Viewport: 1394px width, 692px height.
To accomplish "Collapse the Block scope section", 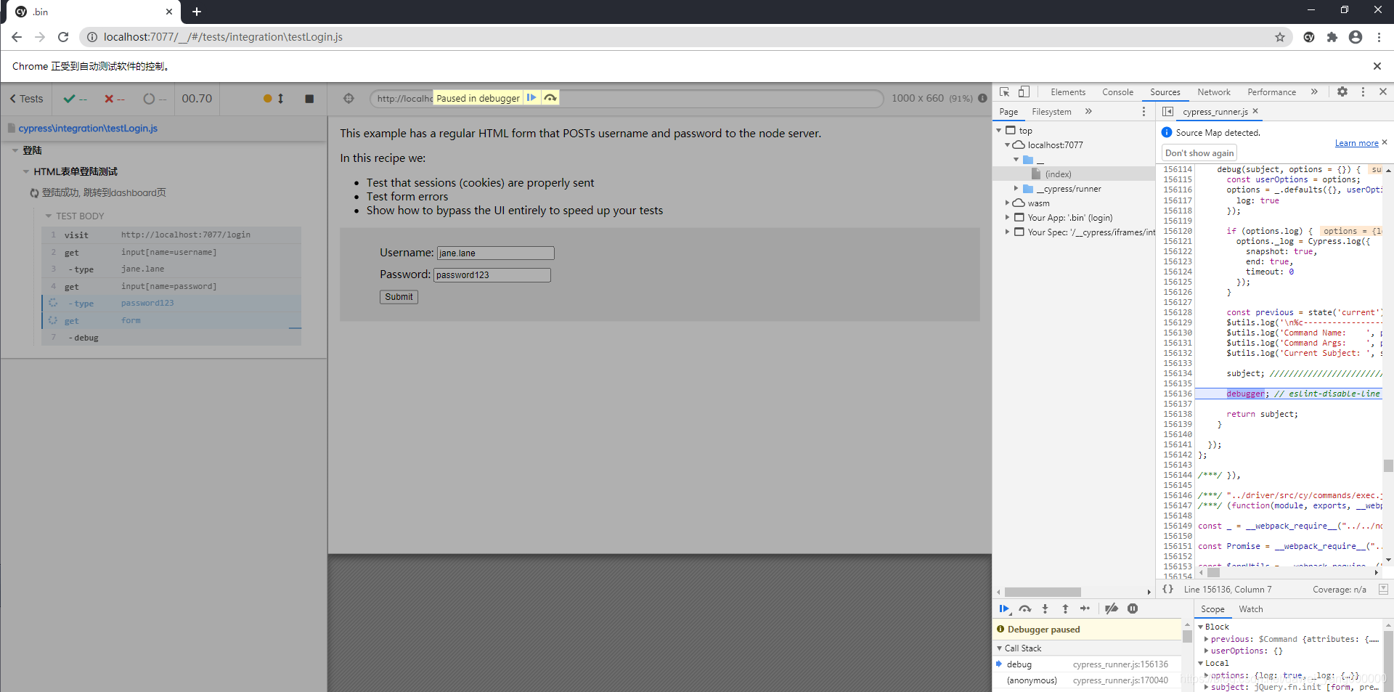I will (1201, 627).
